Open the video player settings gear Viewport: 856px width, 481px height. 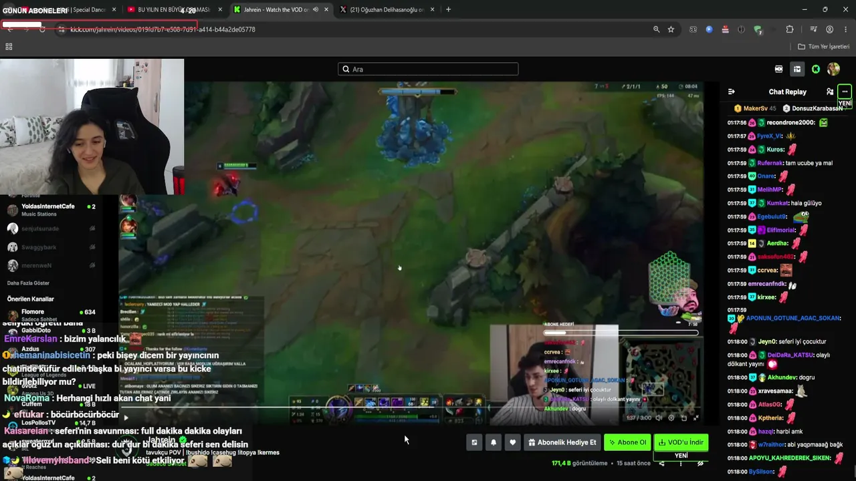pos(671,418)
